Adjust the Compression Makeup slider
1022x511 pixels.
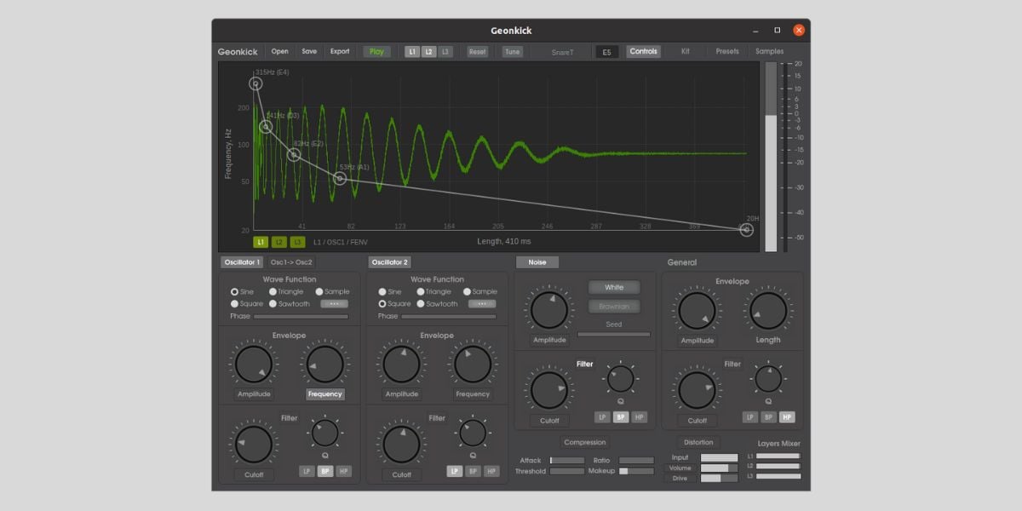pyautogui.click(x=636, y=471)
